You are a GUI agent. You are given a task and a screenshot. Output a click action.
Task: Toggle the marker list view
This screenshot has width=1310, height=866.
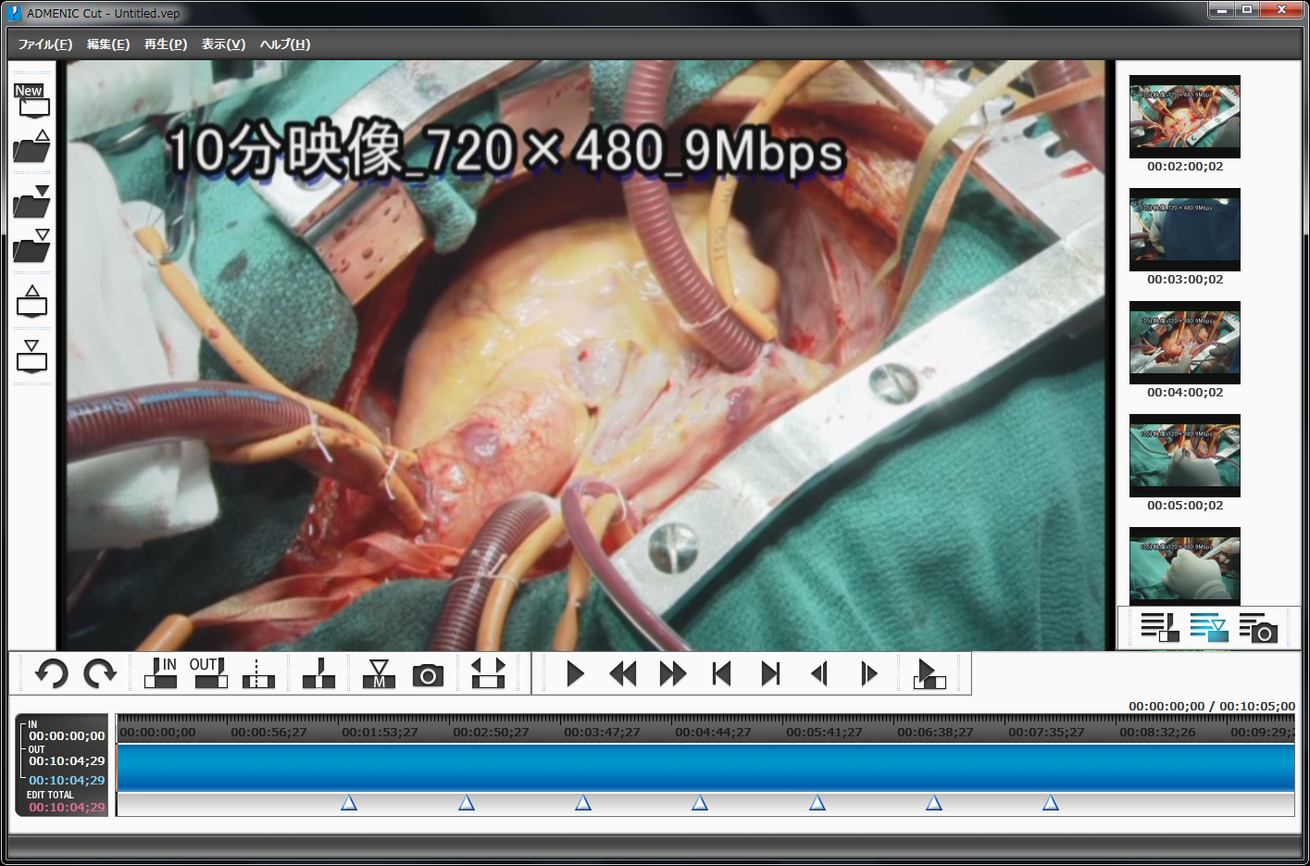(x=1208, y=628)
